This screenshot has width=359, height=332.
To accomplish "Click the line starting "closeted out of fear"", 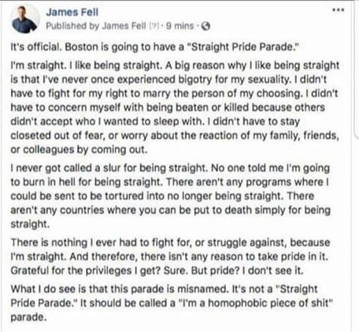I will (x=175, y=136).
